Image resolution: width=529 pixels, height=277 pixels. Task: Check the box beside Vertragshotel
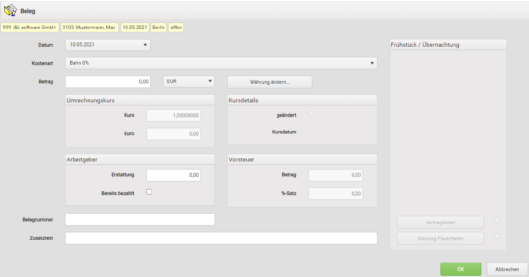(497, 220)
